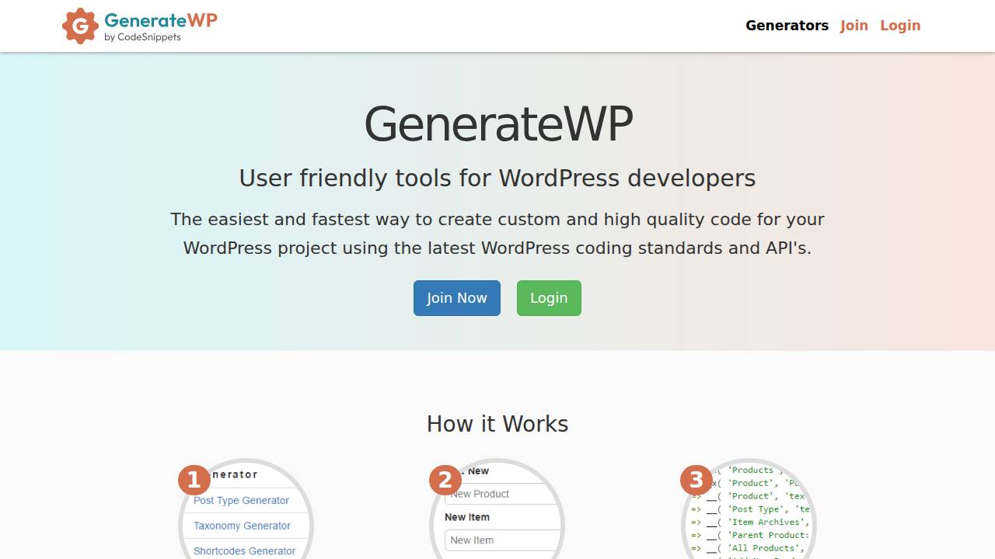Image resolution: width=995 pixels, height=559 pixels.
Task: Click the How it Works heading
Action: coord(497,424)
